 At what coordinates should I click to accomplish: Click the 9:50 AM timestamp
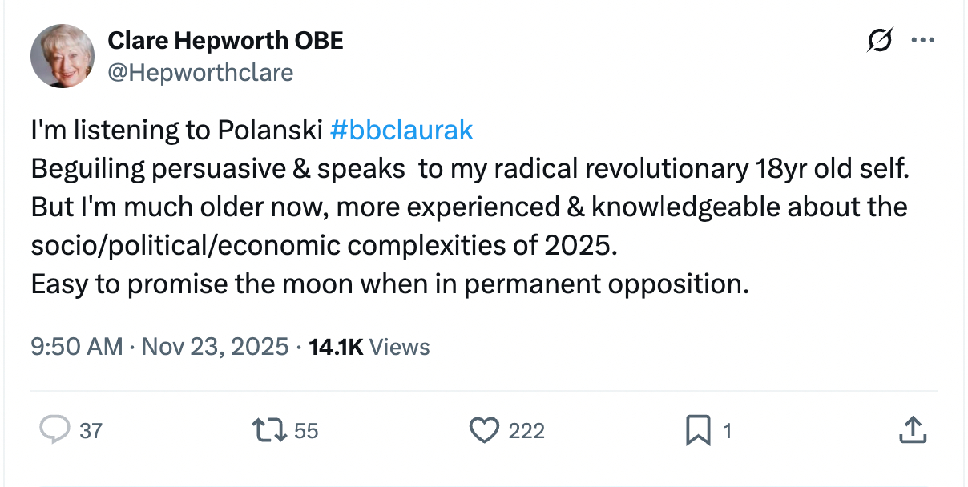pos(77,347)
